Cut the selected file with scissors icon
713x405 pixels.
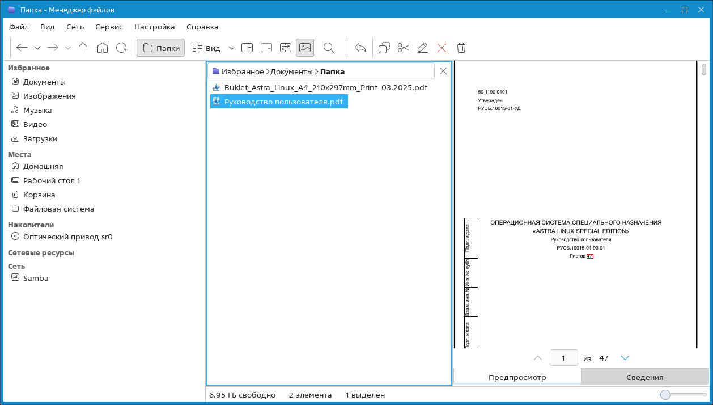(403, 48)
